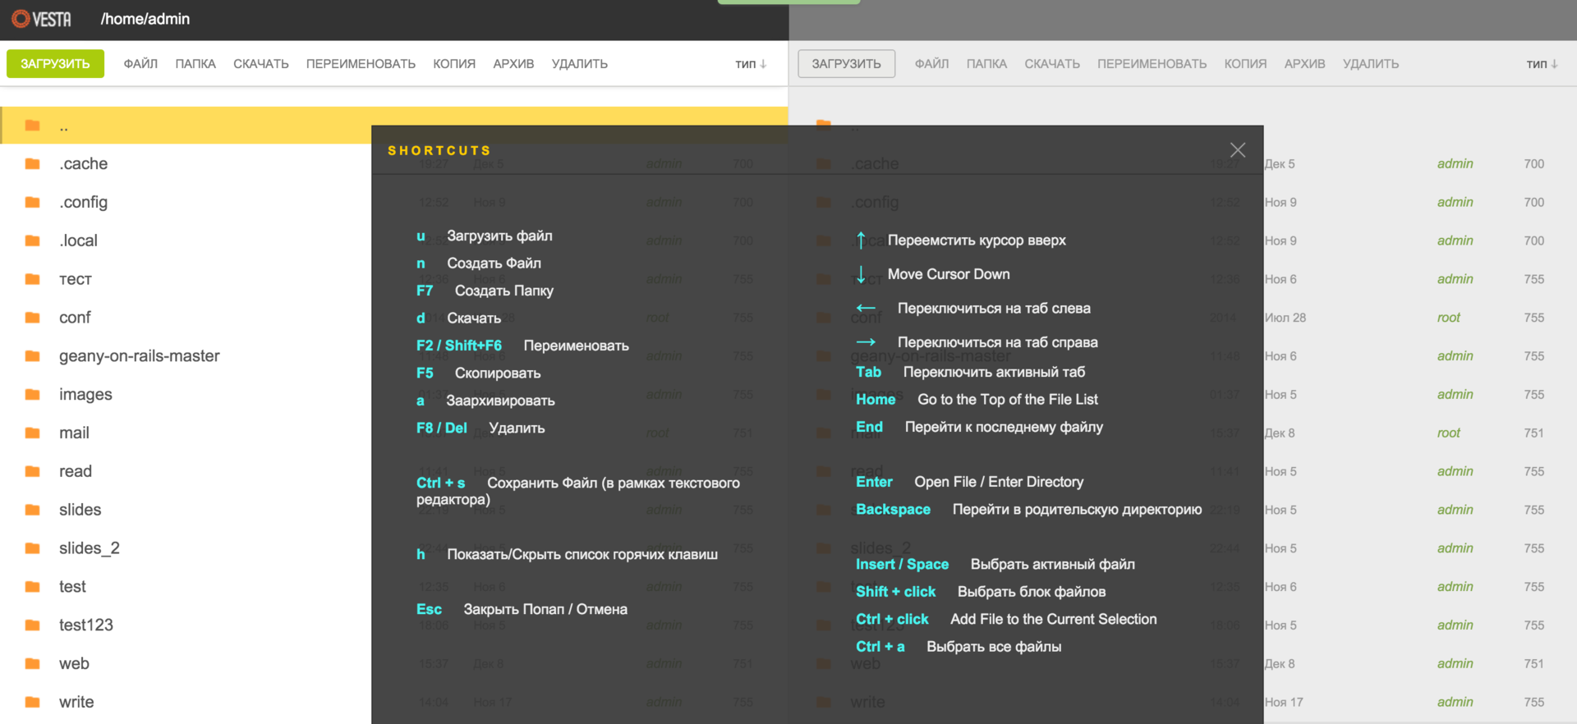Click the green ЗАГРУЗИТЬ upload button
1577x724 pixels.
(55, 64)
